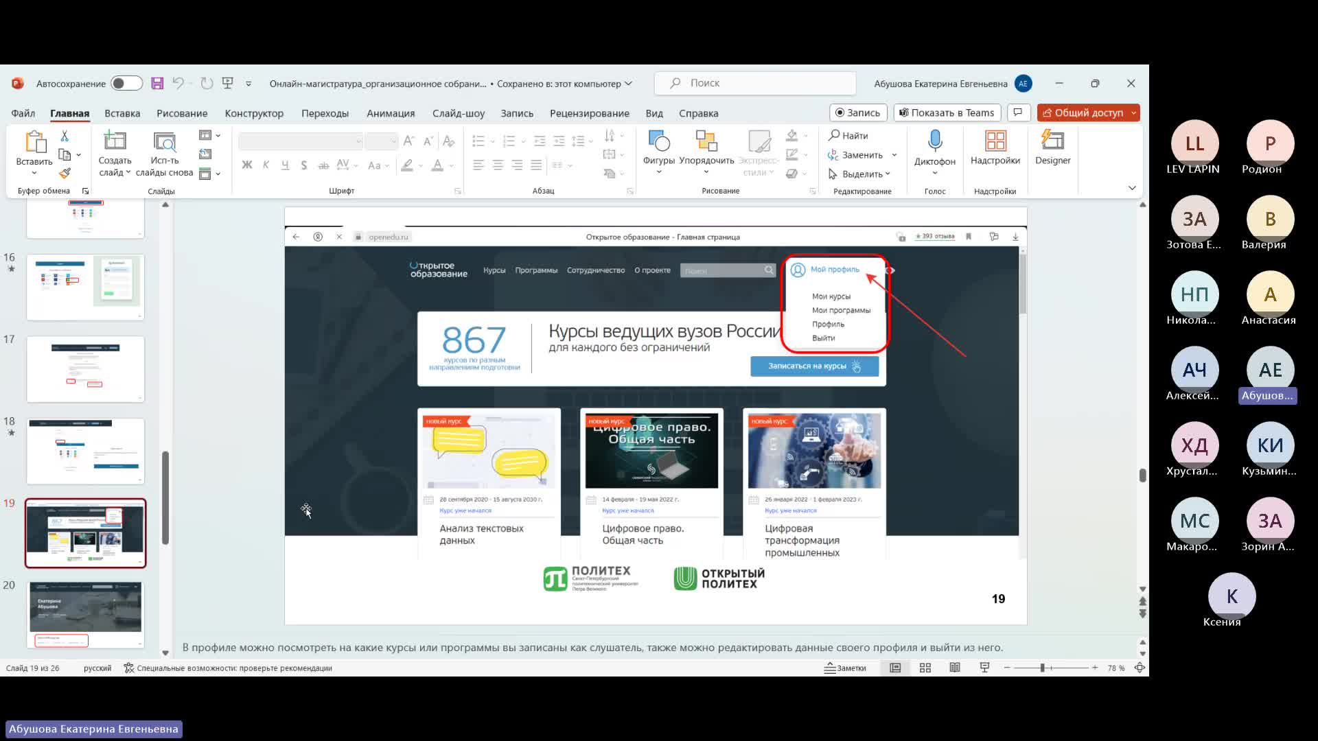Click the Format Painter brush icon
1318x741 pixels.
coord(65,173)
